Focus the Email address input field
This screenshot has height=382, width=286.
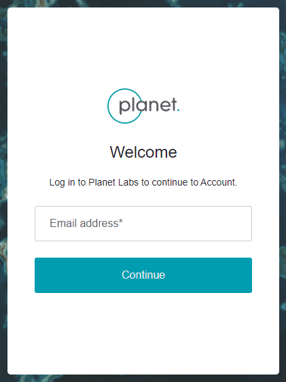[143, 224]
